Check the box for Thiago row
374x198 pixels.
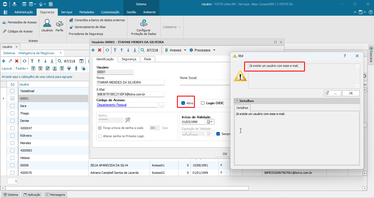point(12,113)
